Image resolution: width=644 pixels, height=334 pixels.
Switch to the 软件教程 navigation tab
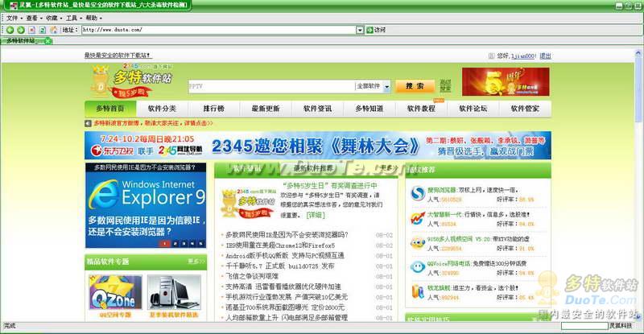click(x=421, y=109)
